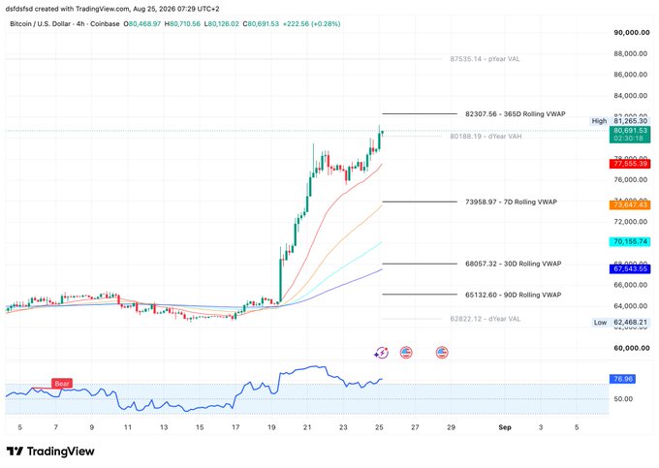Click the change value +222.56 (+0.28%)
The image size is (659, 468).
click(311, 24)
